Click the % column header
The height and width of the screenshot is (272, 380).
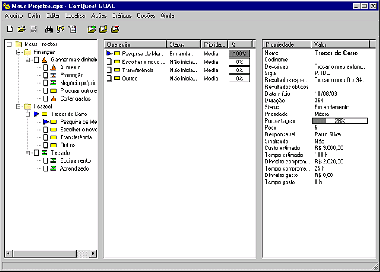click(x=240, y=44)
